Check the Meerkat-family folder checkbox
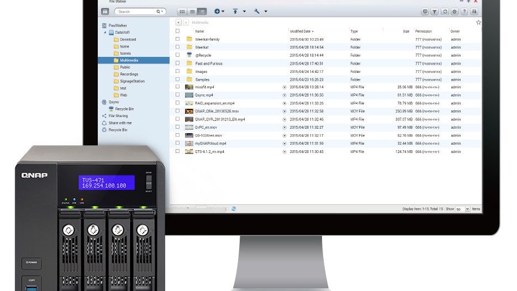Screen dimensions: 517x291 (177, 39)
